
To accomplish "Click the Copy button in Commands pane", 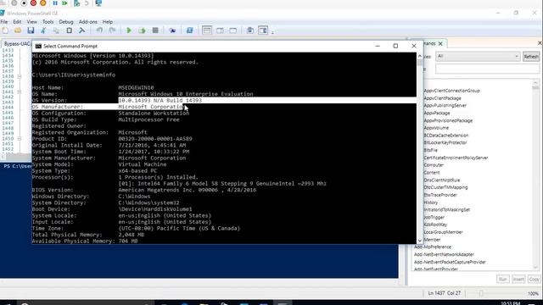I will click(534, 279).
